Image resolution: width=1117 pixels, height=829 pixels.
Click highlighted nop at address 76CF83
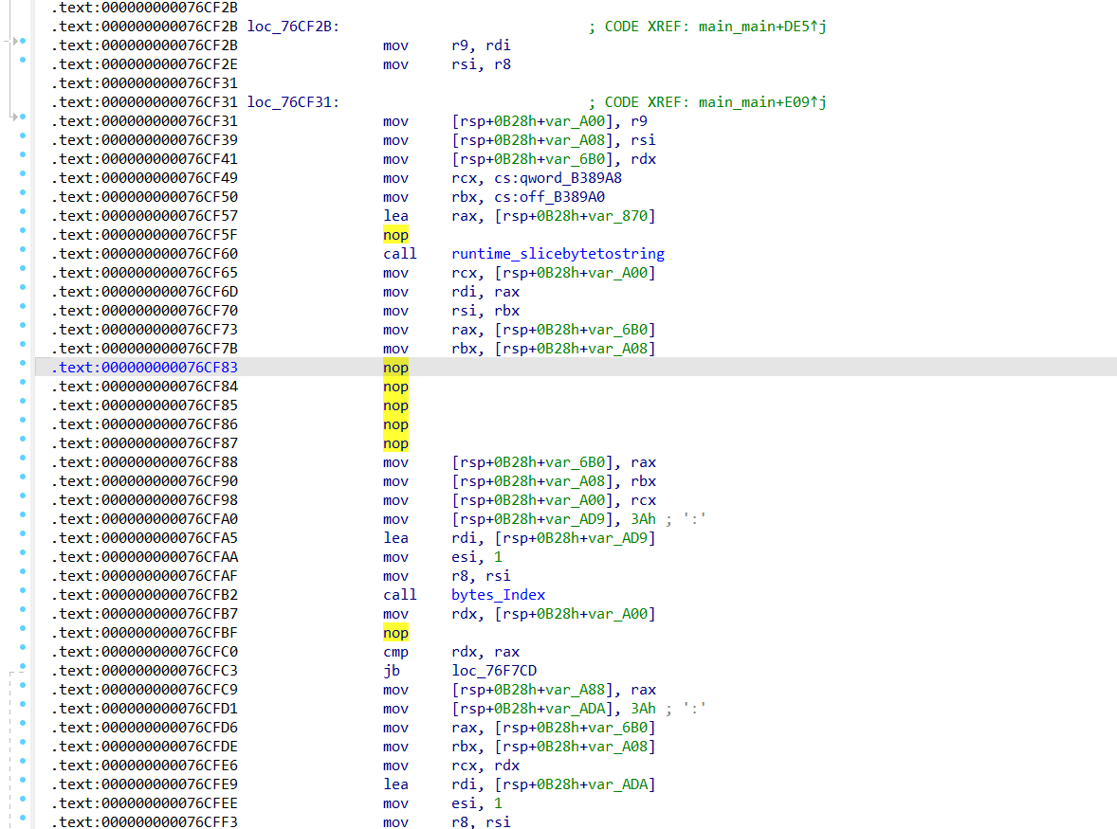coord(396,368)
